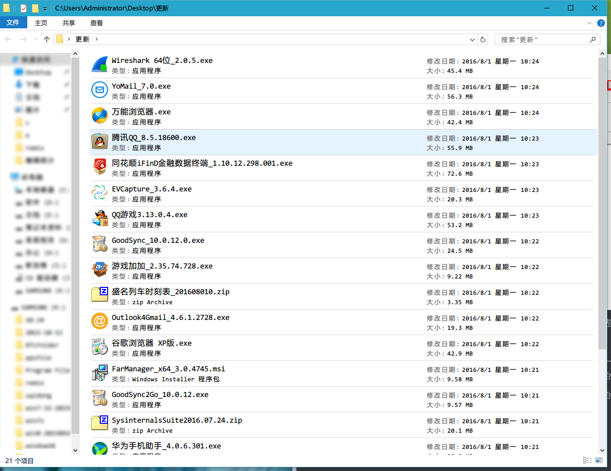Viewport: 611px width, 471px height.
Task: Click the refresh button beside address bar
Action: click(483, 40)
